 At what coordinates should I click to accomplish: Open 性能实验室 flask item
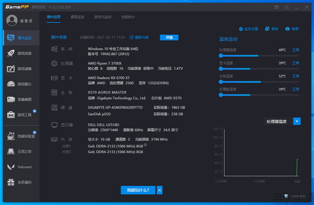pos(21,136)
